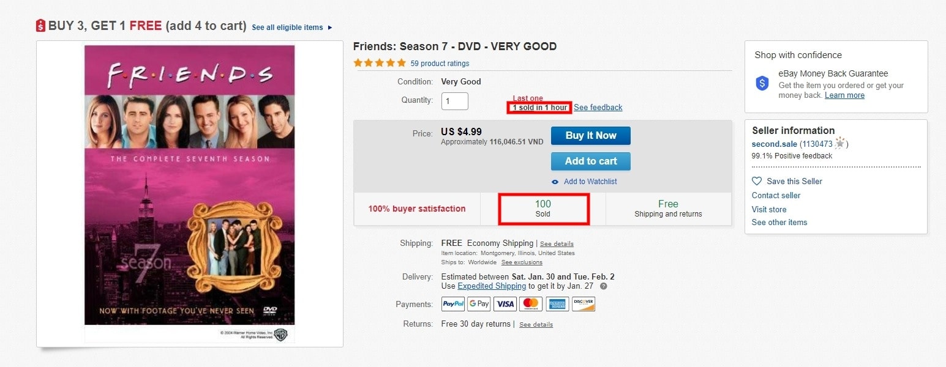Click the PayPal payment icon
The image size is (946, 367).
pos(454,304)
